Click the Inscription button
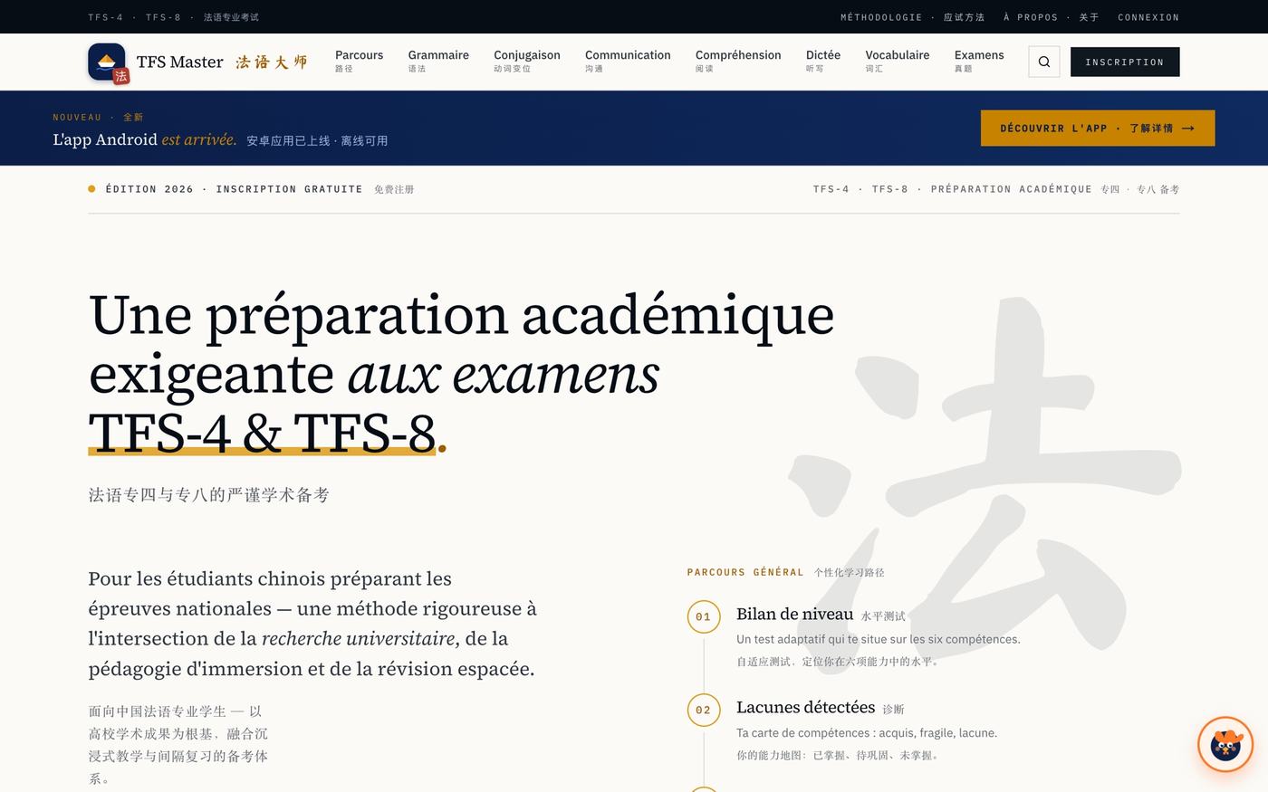The width and height of the screenshot is (1268, 792). (1125, 62)
